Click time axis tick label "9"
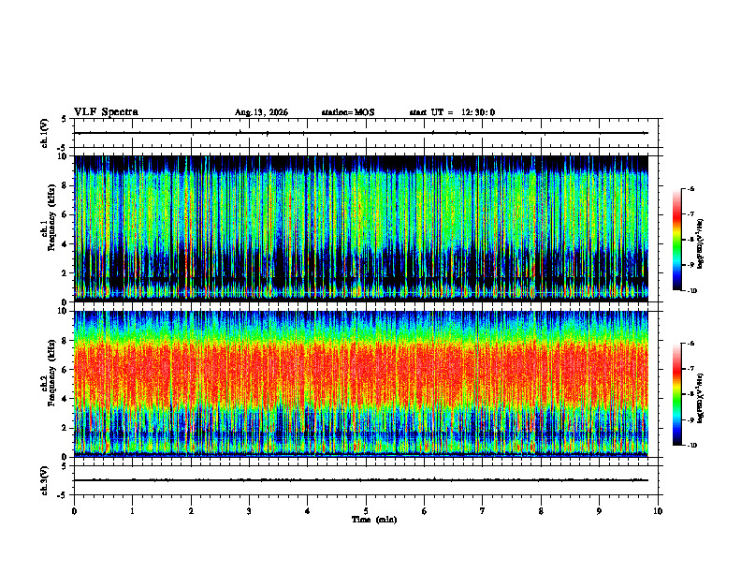The image size is (741, 573). coord(599,510)
